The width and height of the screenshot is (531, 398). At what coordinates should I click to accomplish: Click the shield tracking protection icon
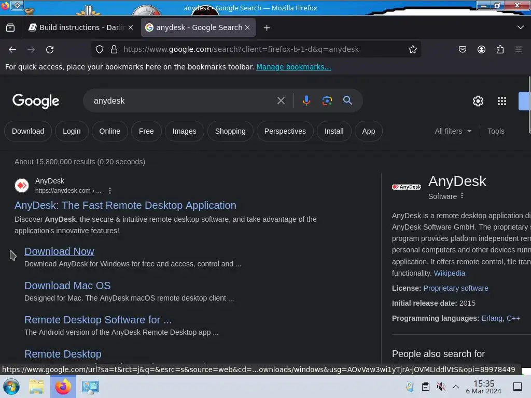99,49
